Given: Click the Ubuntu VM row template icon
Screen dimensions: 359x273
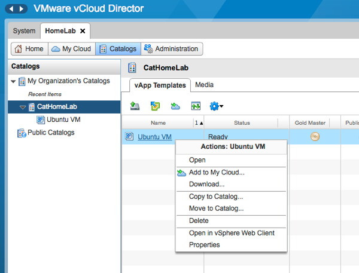Looking at the screenshot, I should [x=129, y=136].
